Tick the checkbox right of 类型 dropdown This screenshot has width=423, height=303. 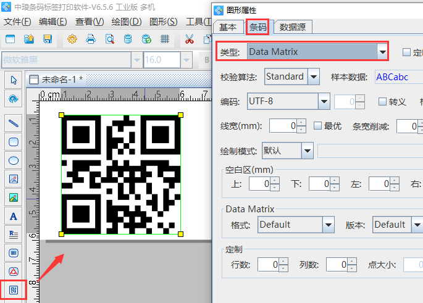(406, 52)
